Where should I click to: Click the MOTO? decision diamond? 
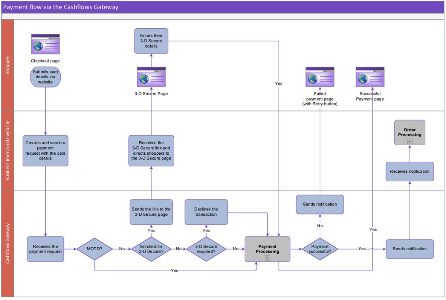click(95, 249)
